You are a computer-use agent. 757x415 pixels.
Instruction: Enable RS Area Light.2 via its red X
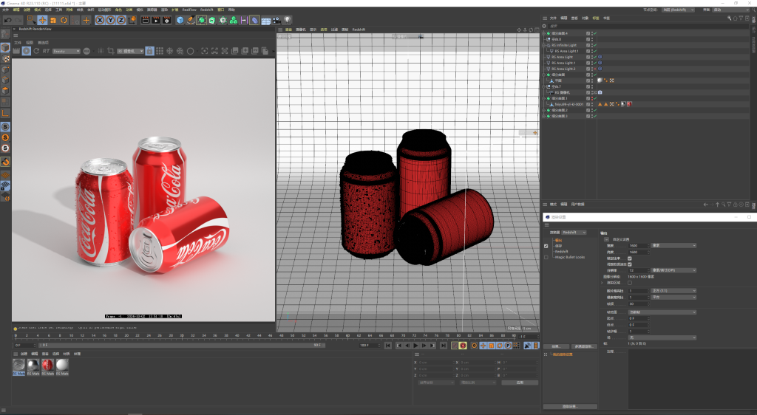coord(595,69)
